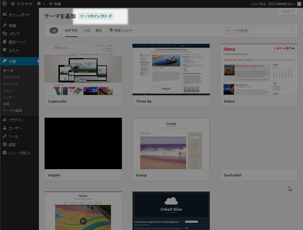
Task: Expand the ヘルプ dropdown panel
Action: click(288, 11)
